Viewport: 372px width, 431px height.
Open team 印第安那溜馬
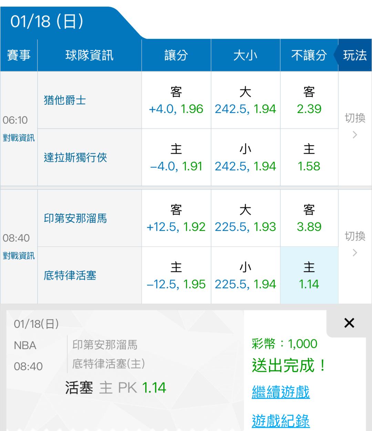point(75,218)
